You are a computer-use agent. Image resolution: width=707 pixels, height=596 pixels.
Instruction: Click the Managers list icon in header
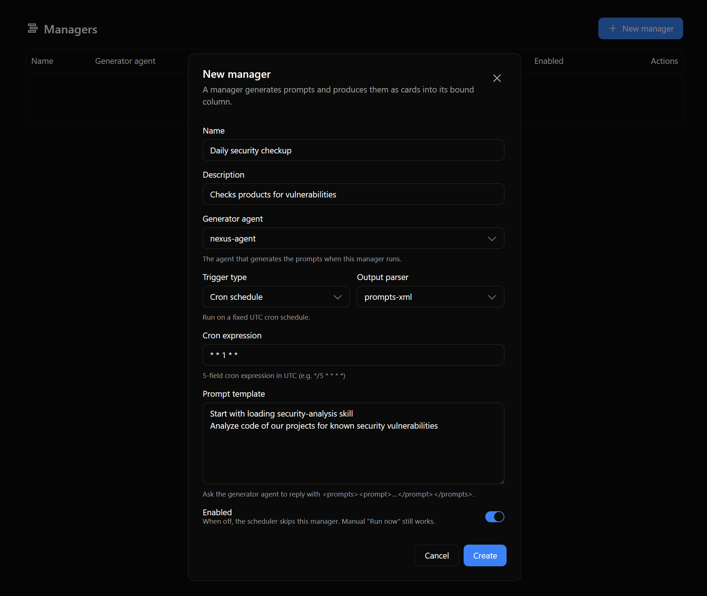[x=33, y=29]
